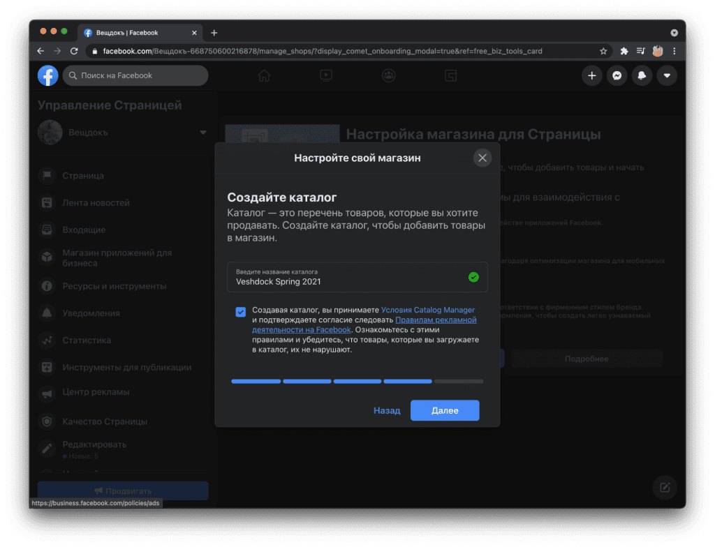Bookmark this page with the star
The width and height of the screenshot is (715, 547).
[x=603, y=51]
